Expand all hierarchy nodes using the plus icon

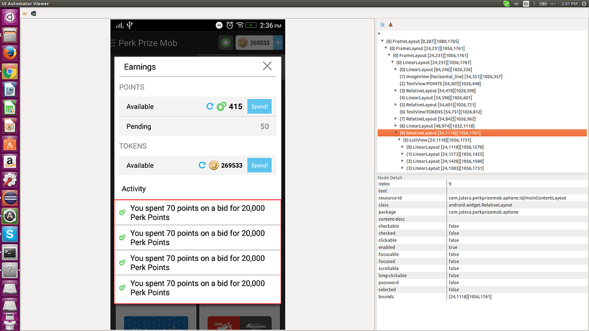(382, 25)
